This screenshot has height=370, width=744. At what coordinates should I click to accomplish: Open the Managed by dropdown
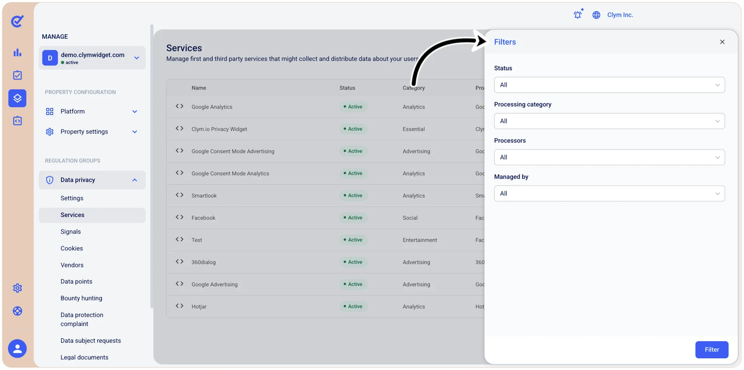(x=609, y=193)
